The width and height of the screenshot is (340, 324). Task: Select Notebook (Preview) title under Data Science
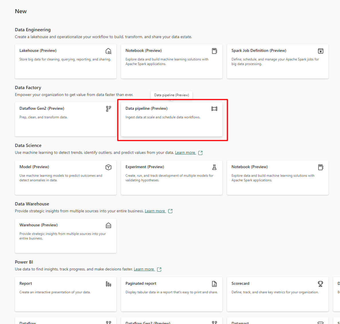(x=250, y=167)
